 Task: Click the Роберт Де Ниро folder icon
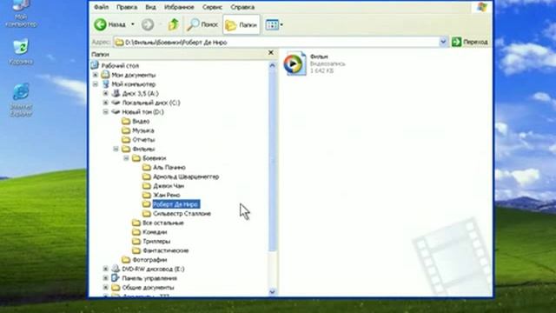click(147, 204)
